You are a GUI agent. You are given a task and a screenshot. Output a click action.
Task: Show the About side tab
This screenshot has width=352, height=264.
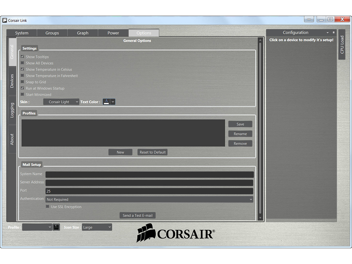pyautogui.click(x=12, y=139)
